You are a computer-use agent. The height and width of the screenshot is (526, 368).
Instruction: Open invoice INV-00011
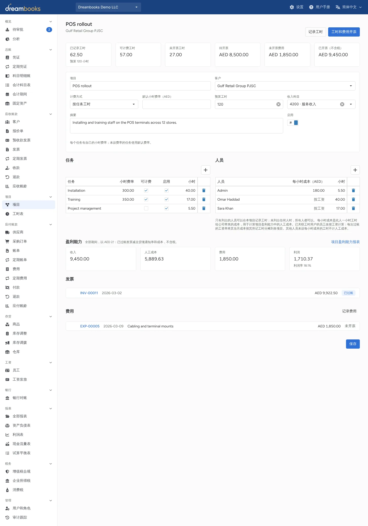tap(89, 293)
